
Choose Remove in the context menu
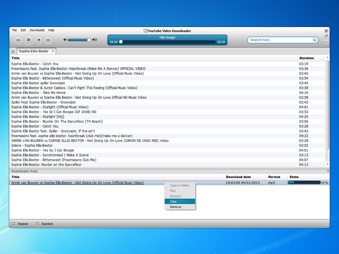pos(180,207)
